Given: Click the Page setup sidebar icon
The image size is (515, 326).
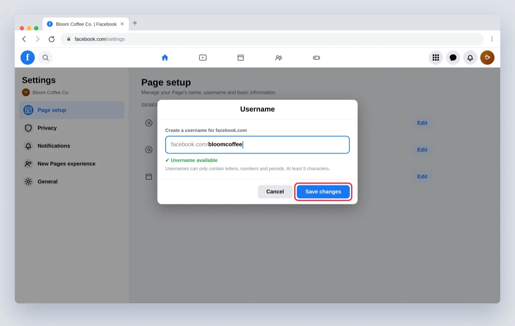Looking at the screenshot, I should [28, 110].
